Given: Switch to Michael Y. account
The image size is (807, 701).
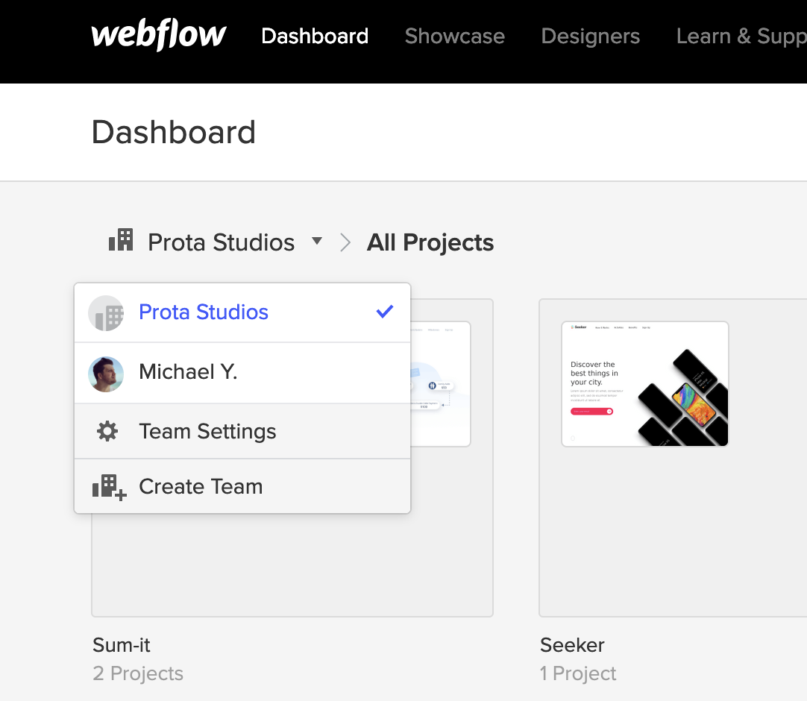Looking at the screenshot, I should tap(242, 373).
